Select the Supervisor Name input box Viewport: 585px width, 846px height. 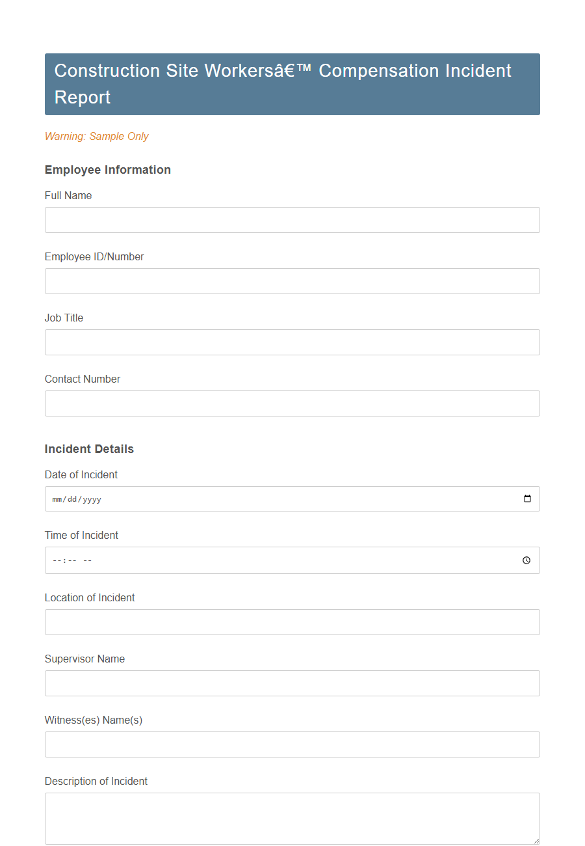tap(292, 683)
